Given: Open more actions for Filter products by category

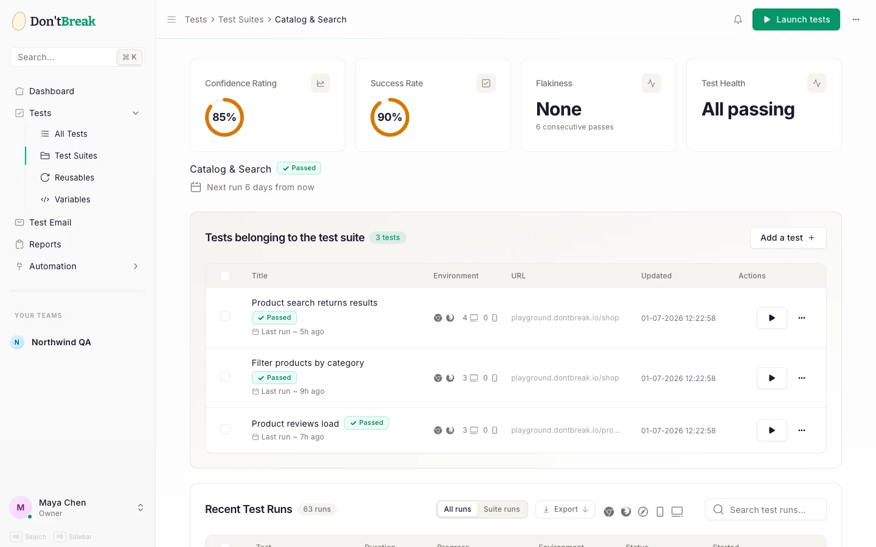Looking at the screenshot, I should (x=802, y=378).
